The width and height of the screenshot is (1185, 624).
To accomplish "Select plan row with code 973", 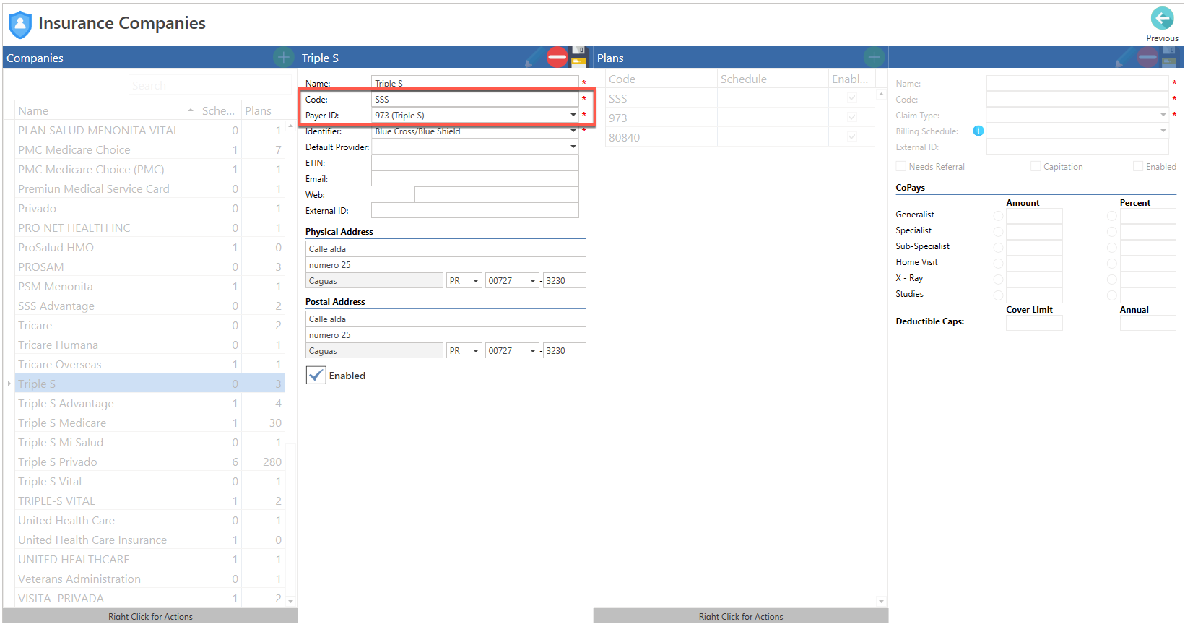I will [741, 118].
